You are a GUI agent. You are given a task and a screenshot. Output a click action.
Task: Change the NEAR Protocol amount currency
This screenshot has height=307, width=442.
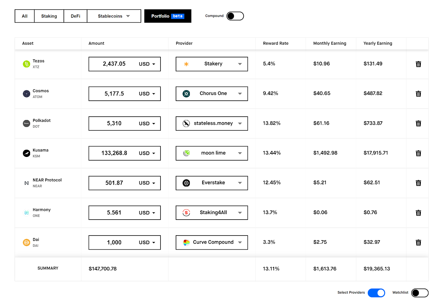coord(147,183)
